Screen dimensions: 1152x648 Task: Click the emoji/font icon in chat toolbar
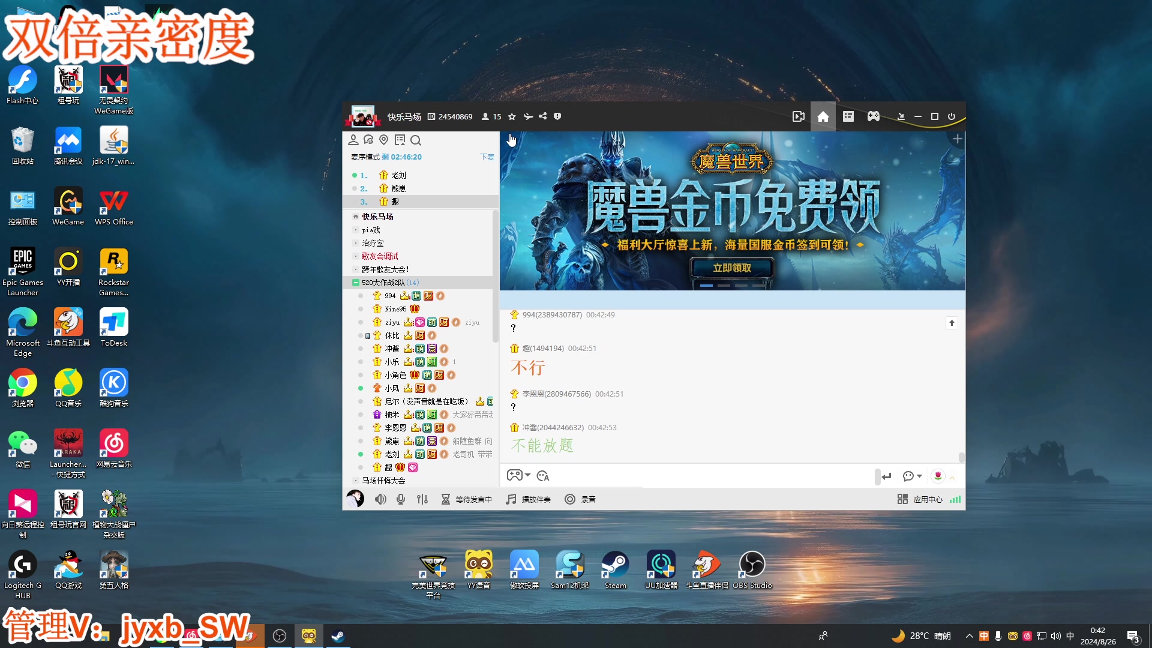pyautogui.click(x=543, y=476)
